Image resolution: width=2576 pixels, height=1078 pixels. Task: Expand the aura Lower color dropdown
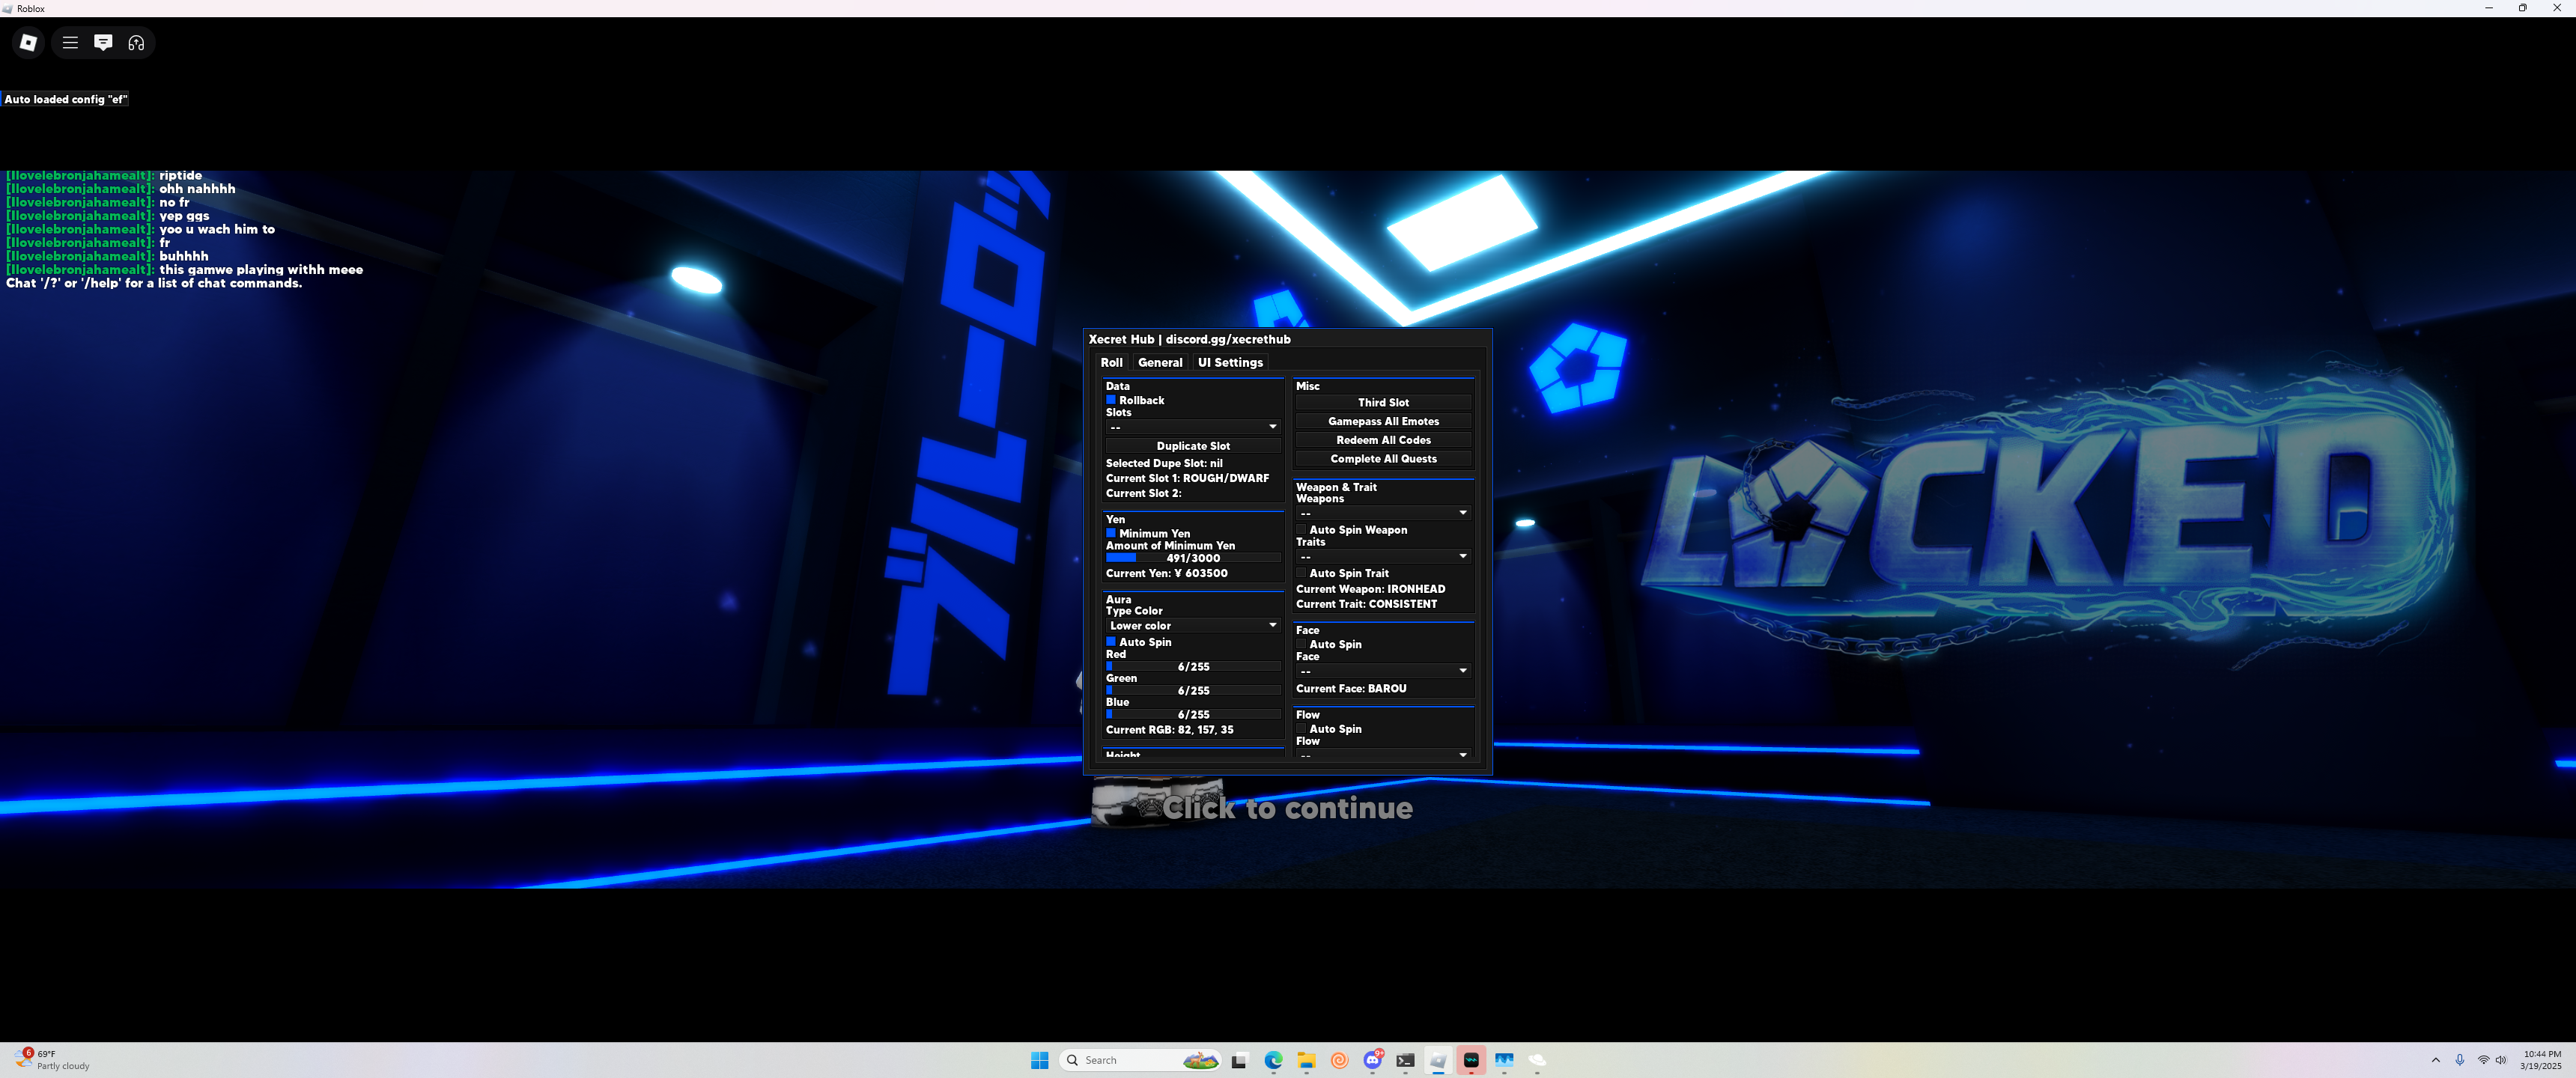pyautogui.click(x=1192, y=625)
